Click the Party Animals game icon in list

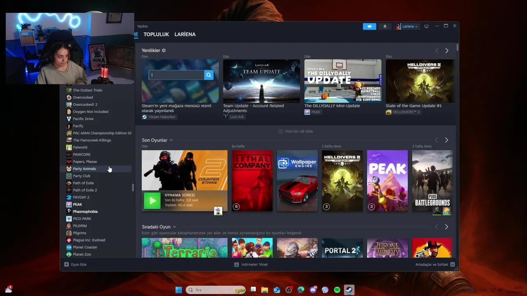pyautogui.click(x=69, y=169)
